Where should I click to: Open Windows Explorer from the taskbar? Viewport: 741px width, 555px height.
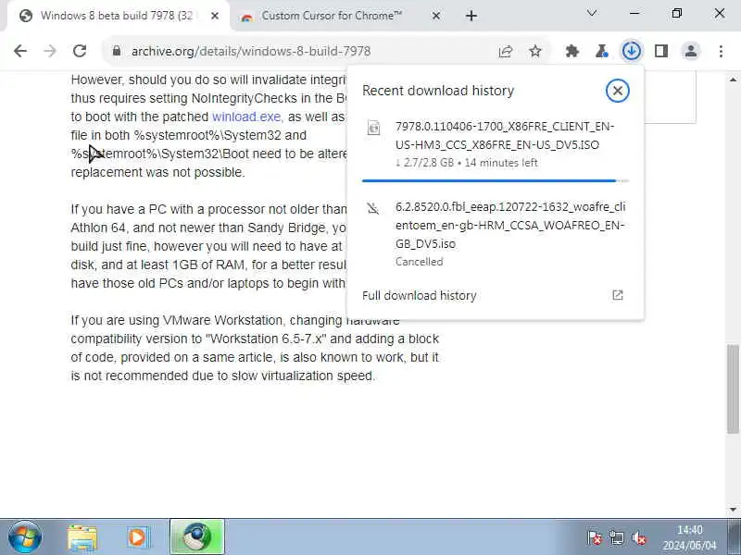[82, 537]
